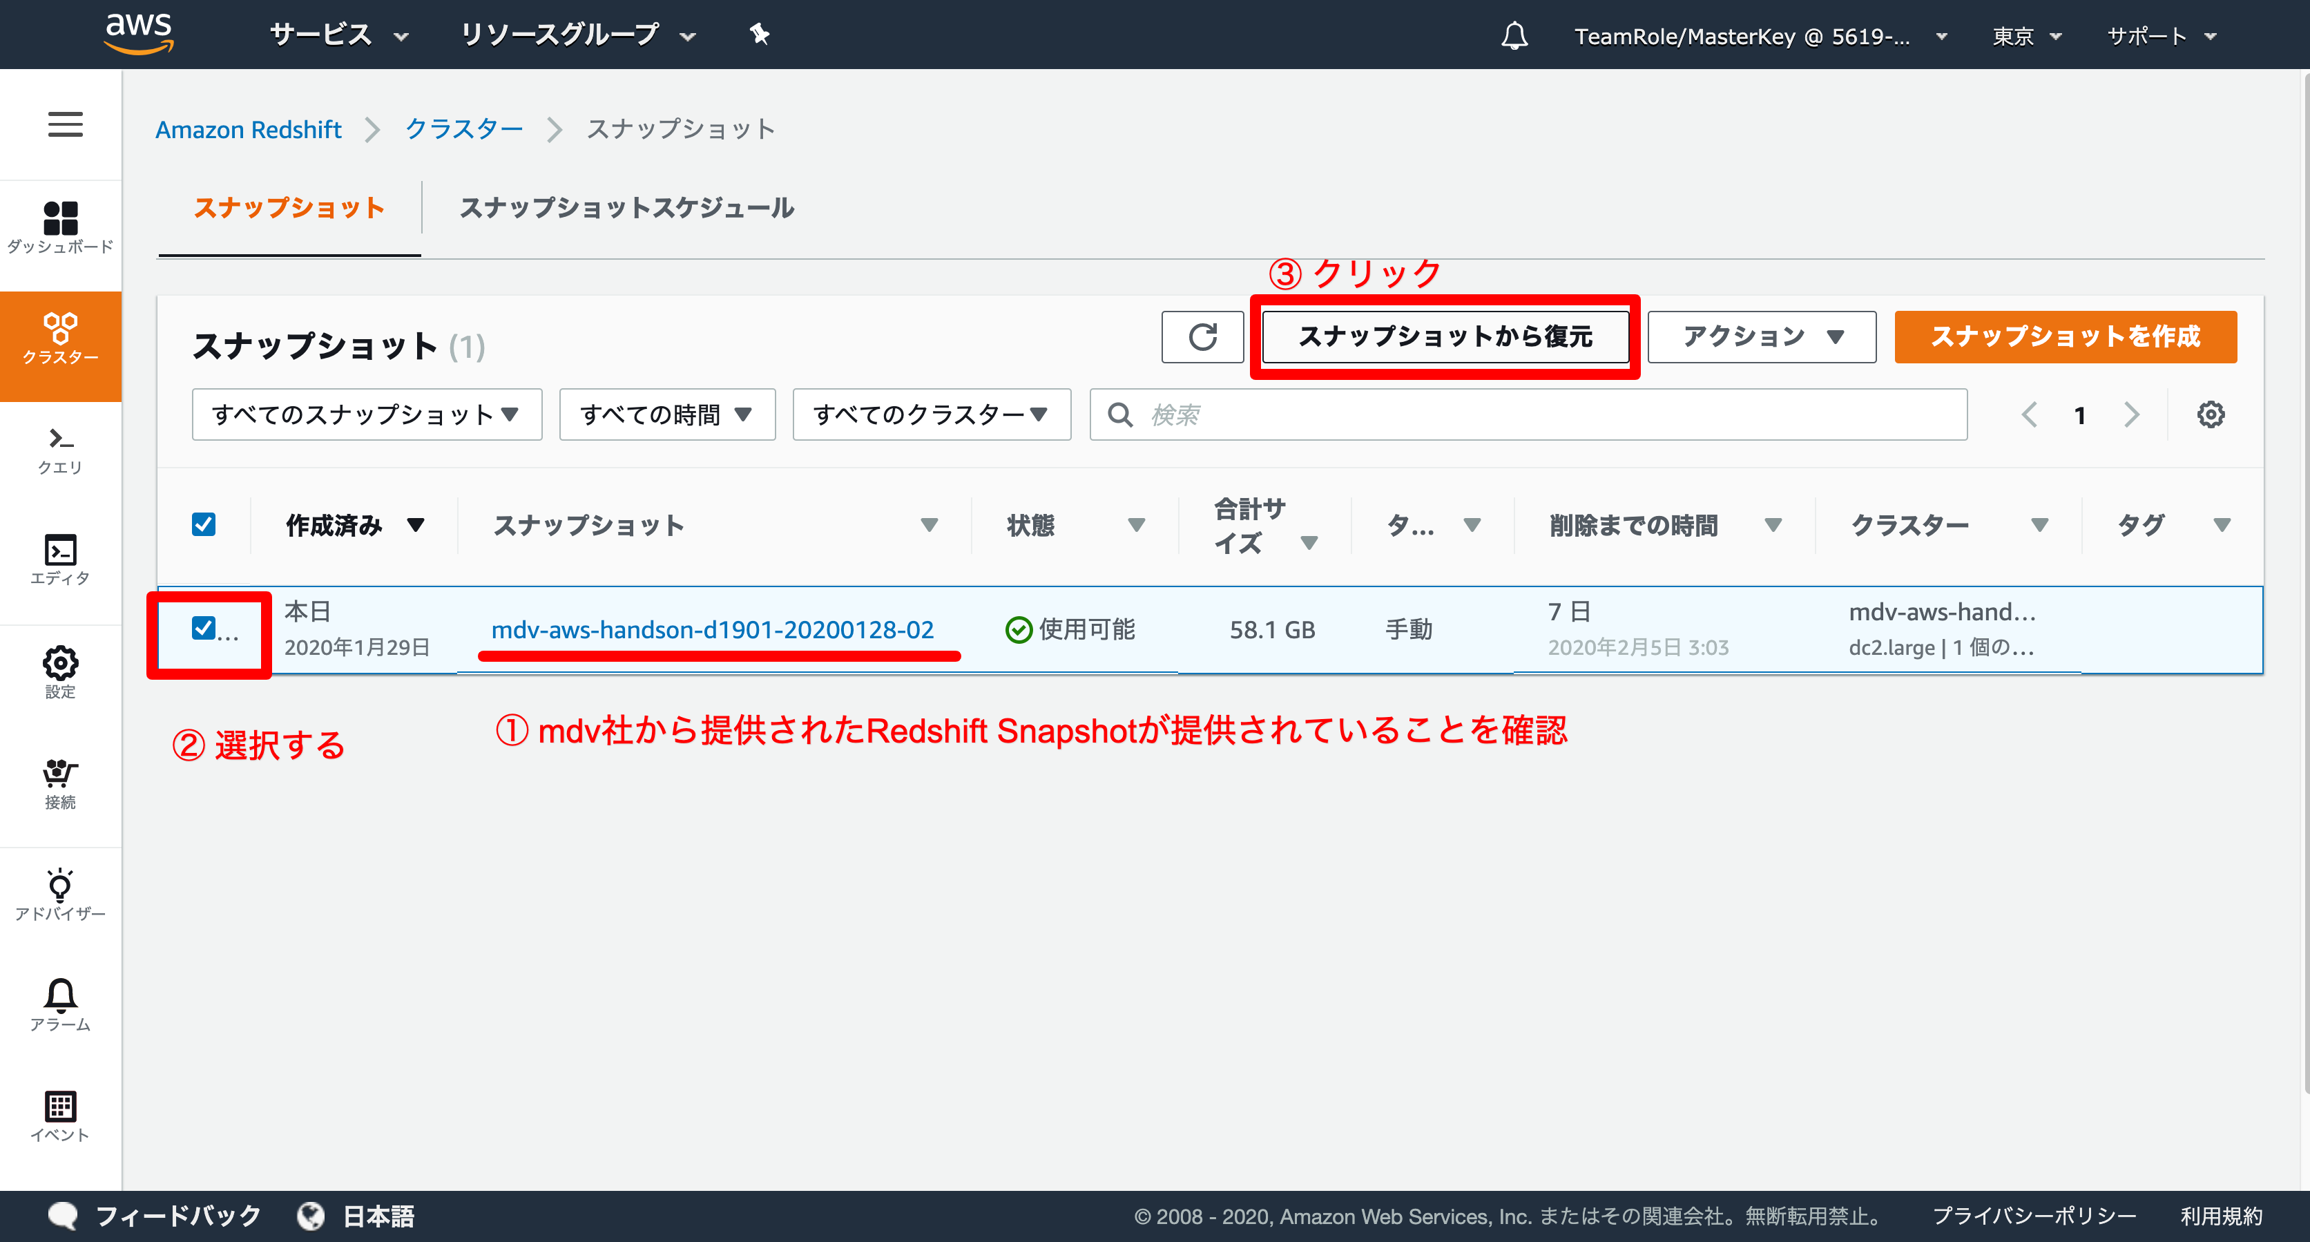Click スナップショットから復元 button
The width and height of the screenshot is (2310, 1242).
coord(1445,337)
